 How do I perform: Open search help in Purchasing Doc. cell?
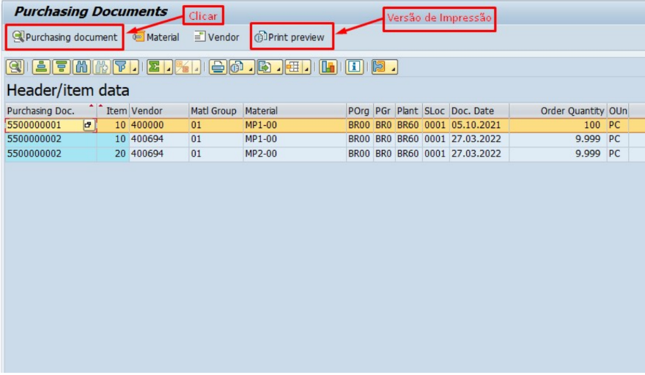pos(88,125)
